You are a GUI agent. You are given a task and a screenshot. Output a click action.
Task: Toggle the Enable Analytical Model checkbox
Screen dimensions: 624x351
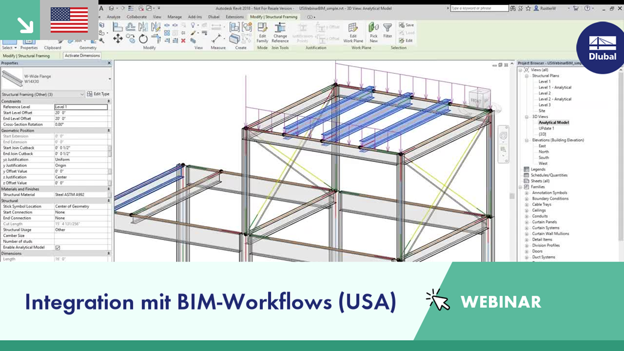(x=58, y=248)
